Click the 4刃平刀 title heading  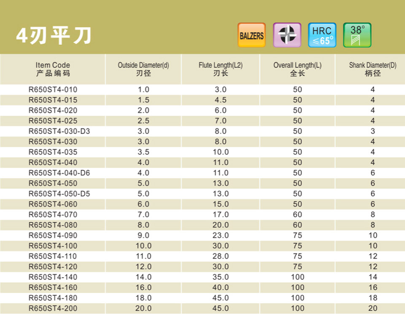pos(54,37)
